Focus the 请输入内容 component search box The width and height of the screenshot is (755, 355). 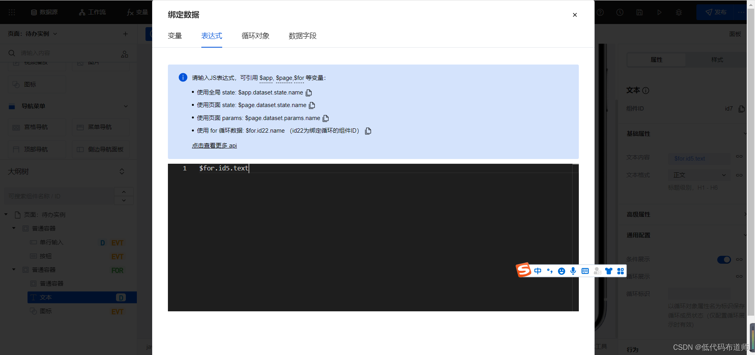coord(63,53)
